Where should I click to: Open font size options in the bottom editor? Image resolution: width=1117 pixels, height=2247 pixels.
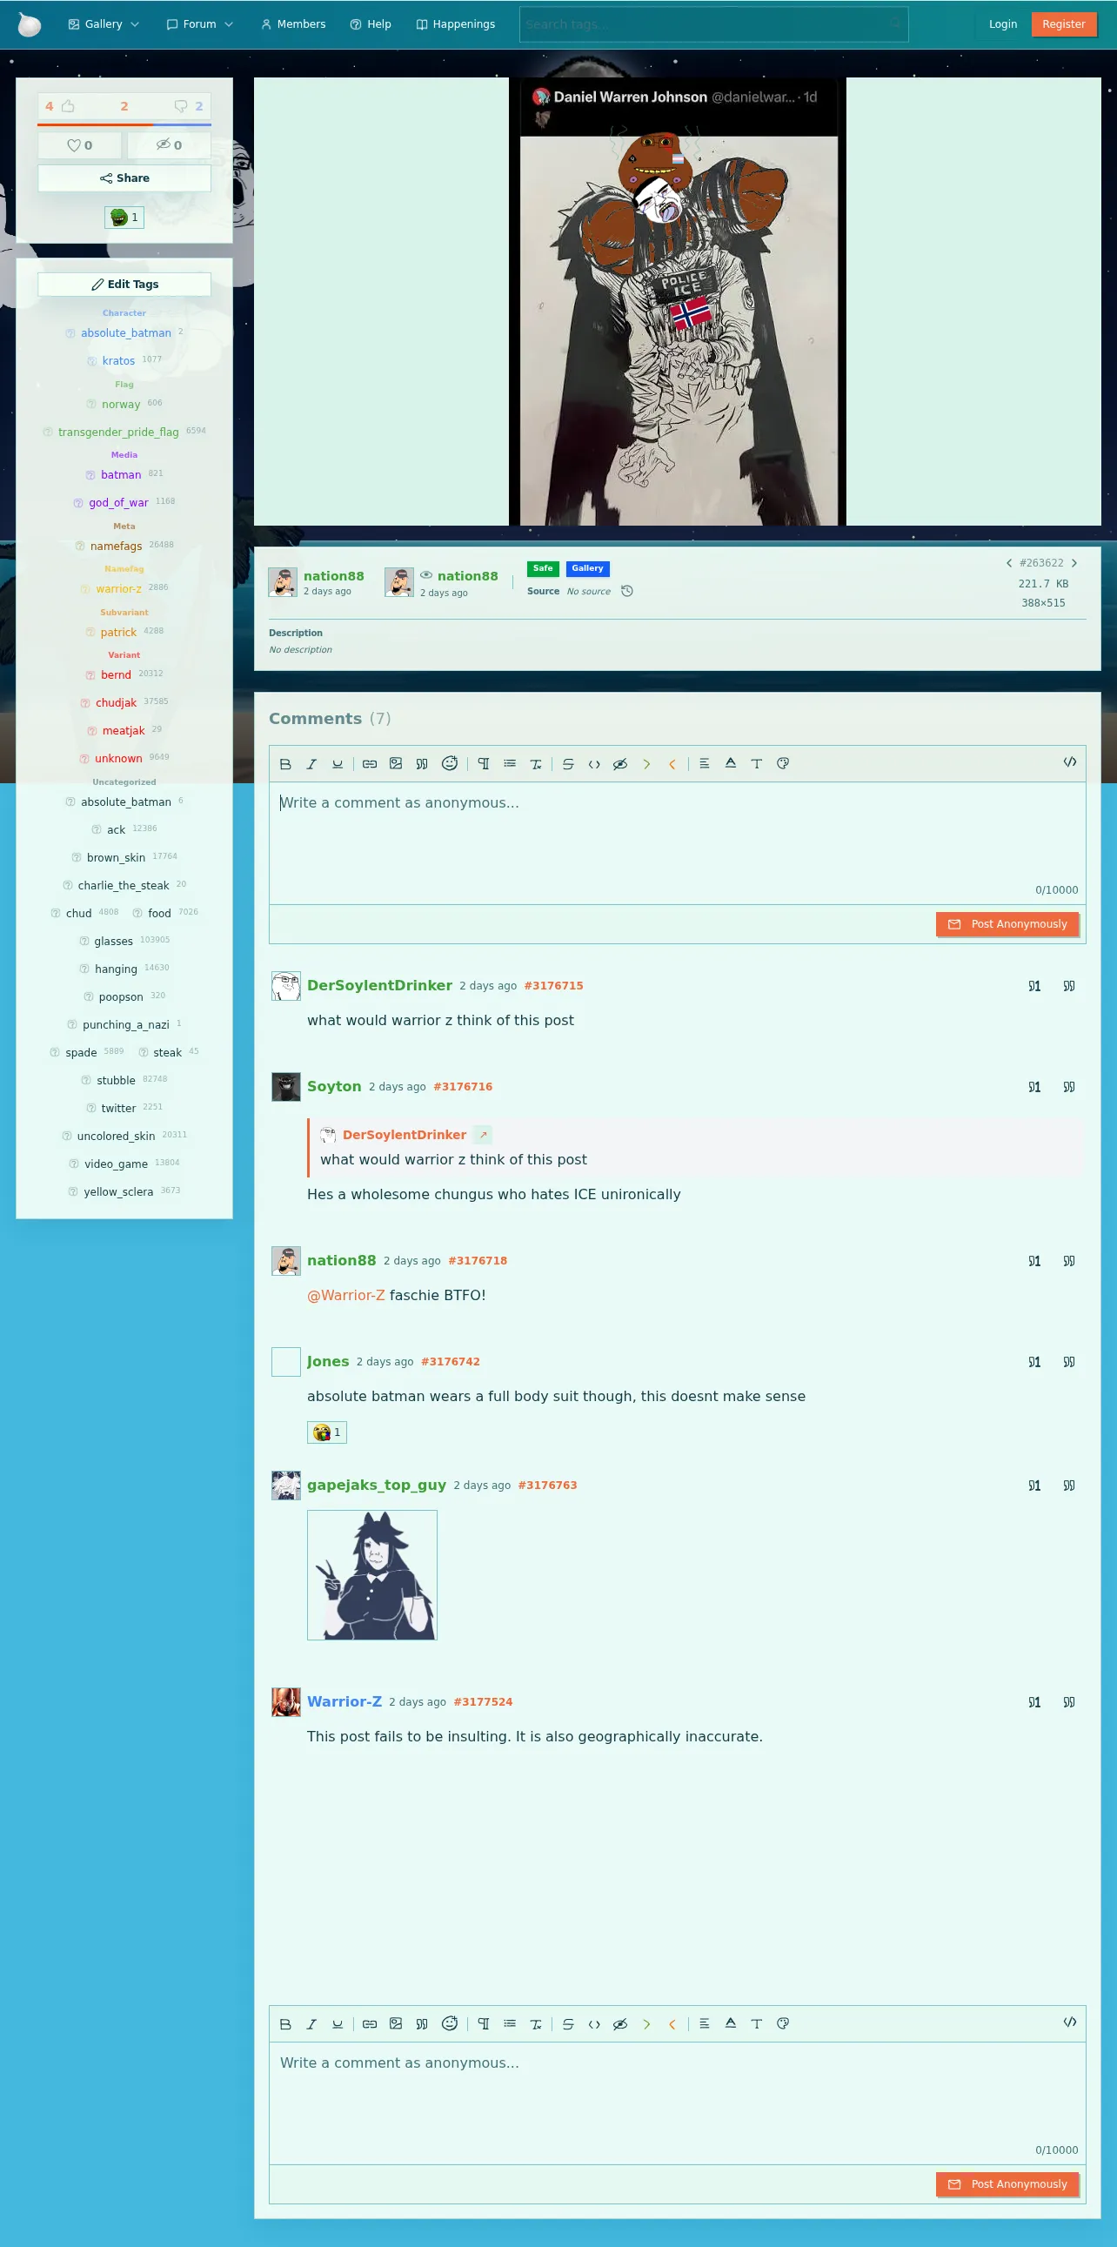(x=757, y=2023)
